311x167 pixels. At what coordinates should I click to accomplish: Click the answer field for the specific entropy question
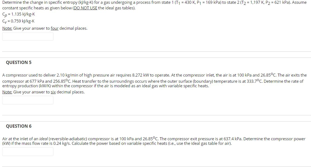click(x=28, y=36)
